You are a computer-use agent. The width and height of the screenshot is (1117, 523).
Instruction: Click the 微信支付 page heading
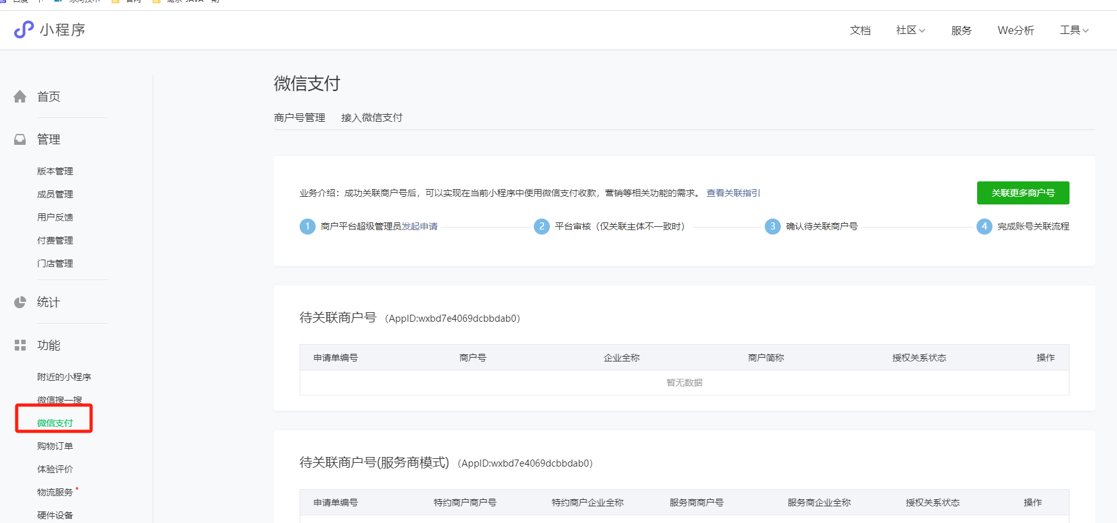click(307, 83)
